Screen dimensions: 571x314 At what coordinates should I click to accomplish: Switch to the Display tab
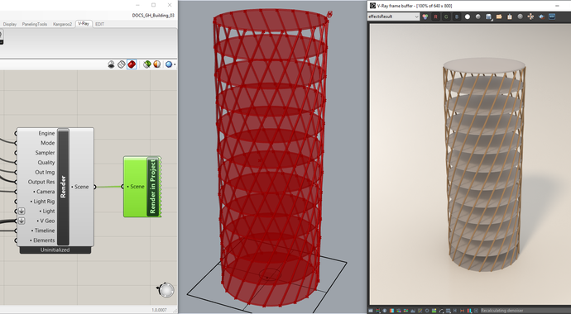10,24
